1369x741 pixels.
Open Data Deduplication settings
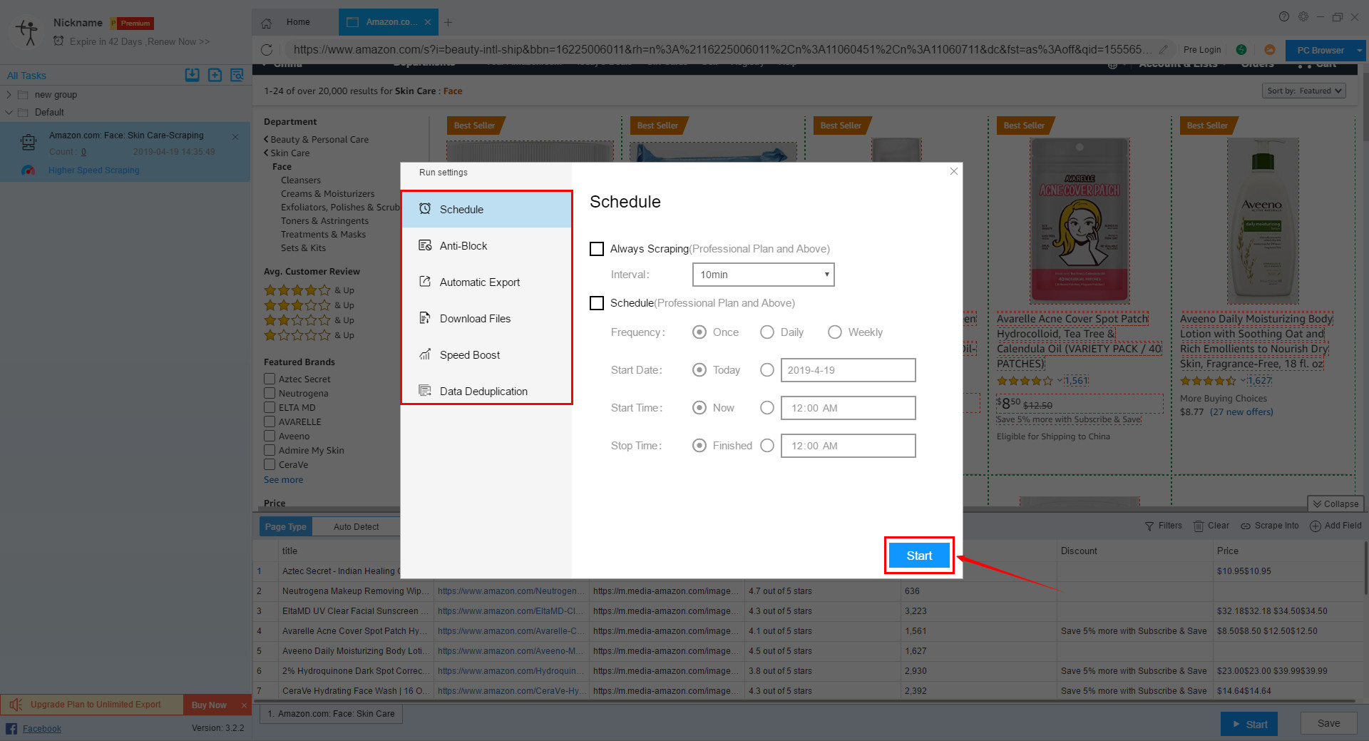point(486,391)
